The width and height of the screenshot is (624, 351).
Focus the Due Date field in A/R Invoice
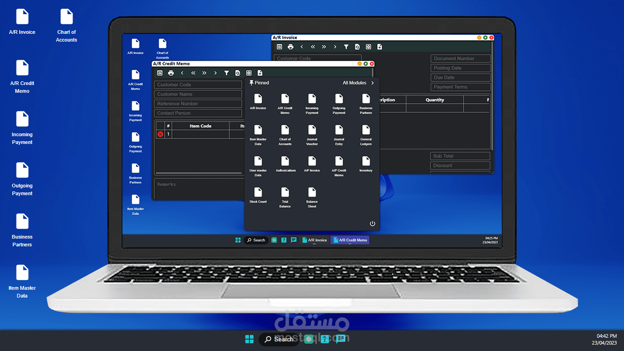coord(460,78)
